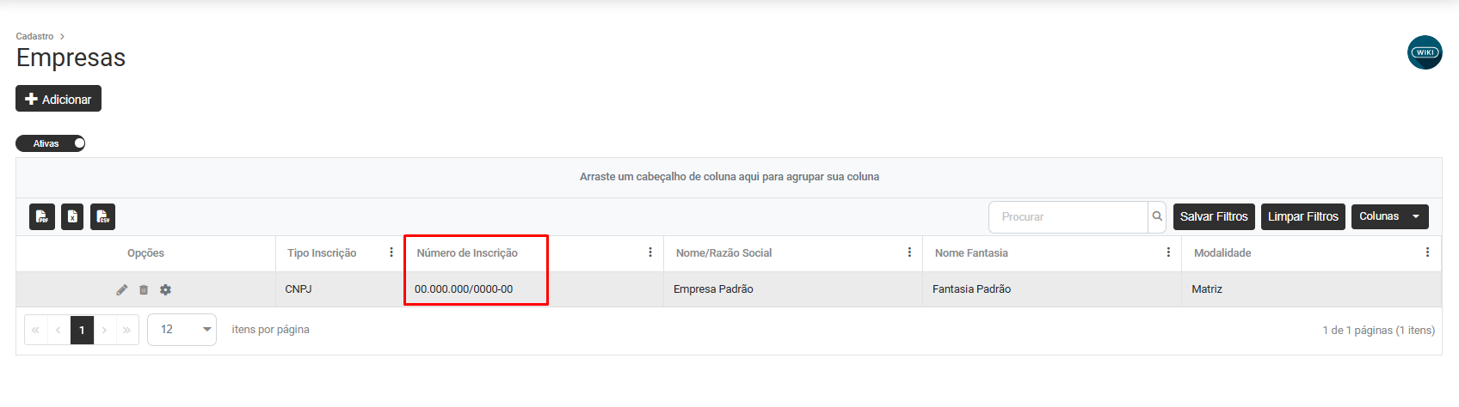Open the settings gear for Empresa Padrão

click(165, 290)
